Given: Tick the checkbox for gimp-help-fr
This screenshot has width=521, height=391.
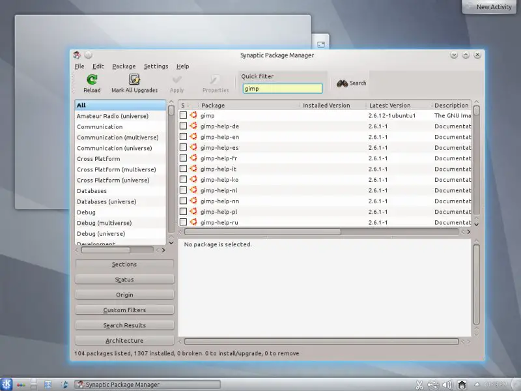Looking at the screenshot, I should pyautogui.click(x=183, y=158).
